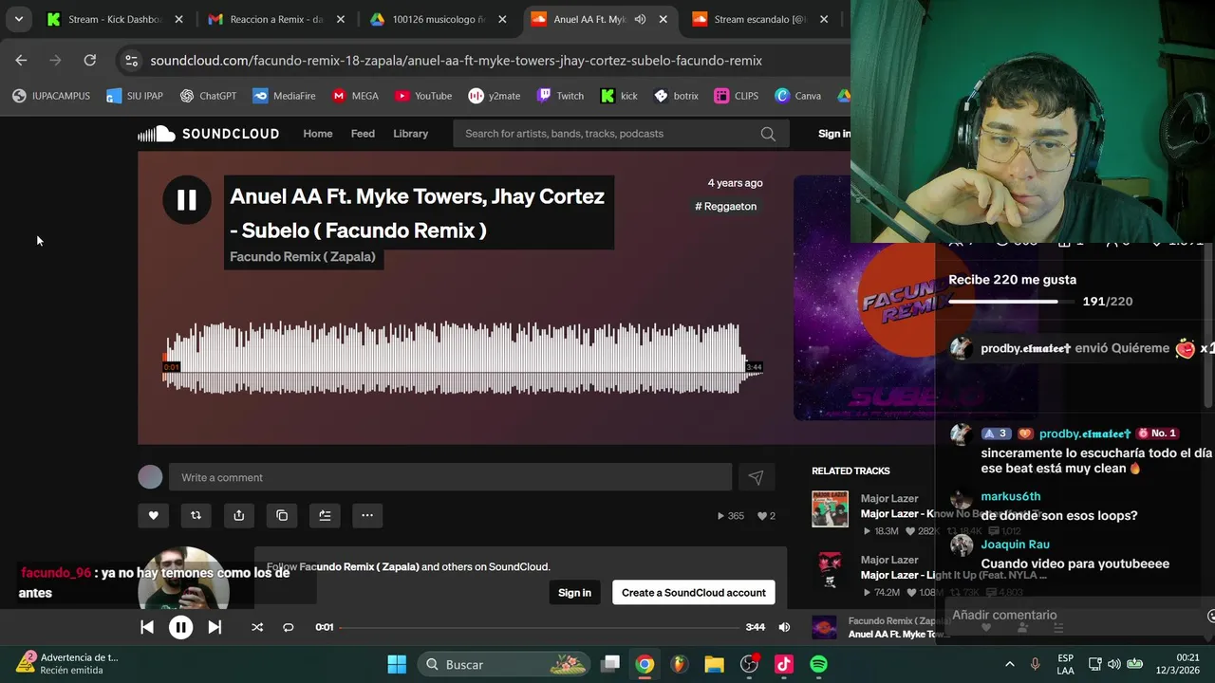
Task: Open IUPACAMPUS bookmark
Action: tap(52, 96)
